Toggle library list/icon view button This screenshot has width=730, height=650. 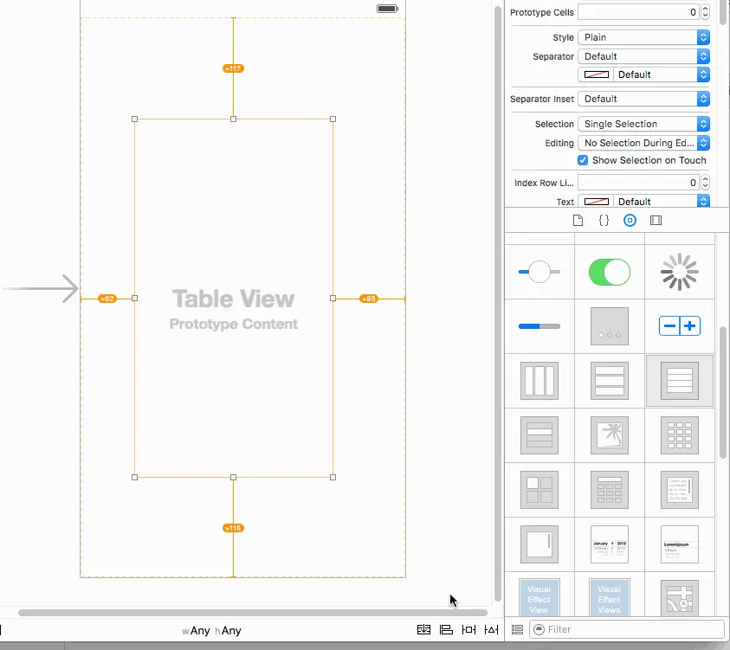point(517,629)
